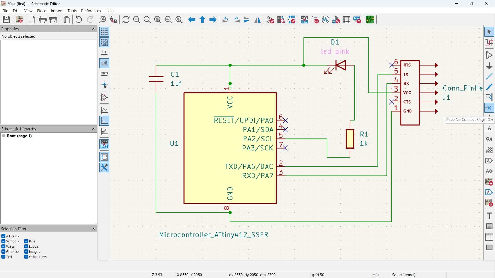Open the Place menu
Viewport: 495px width, 278px height.
[x=41, y=11]
